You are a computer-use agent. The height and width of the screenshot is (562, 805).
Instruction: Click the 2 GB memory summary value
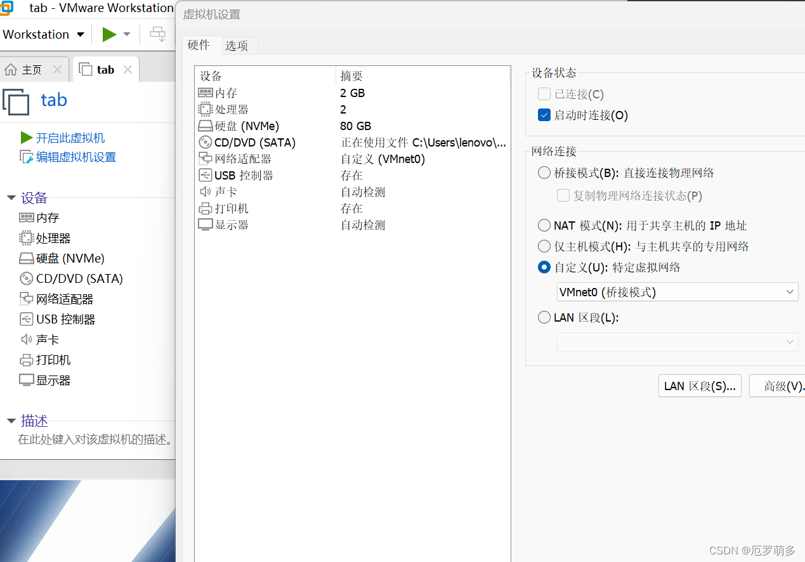click(352, 93)
